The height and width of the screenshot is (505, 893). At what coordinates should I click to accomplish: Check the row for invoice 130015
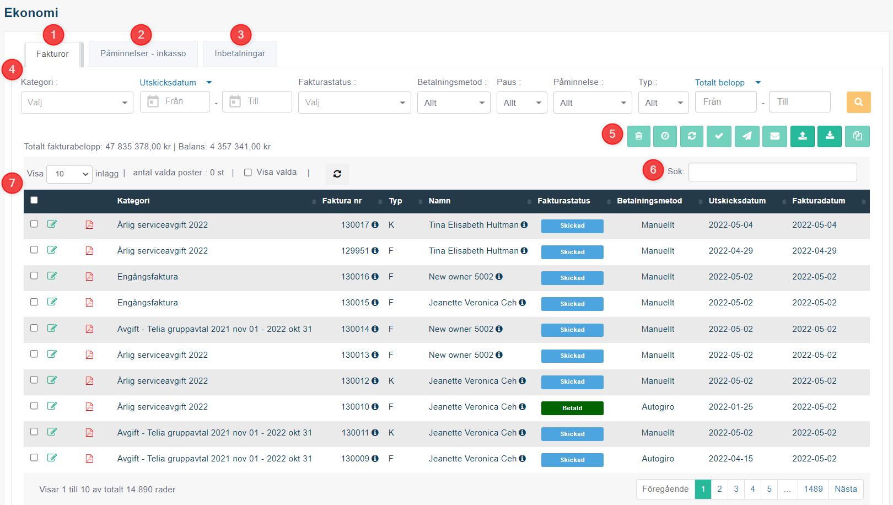pyautogui.click(x=34, y=302)
